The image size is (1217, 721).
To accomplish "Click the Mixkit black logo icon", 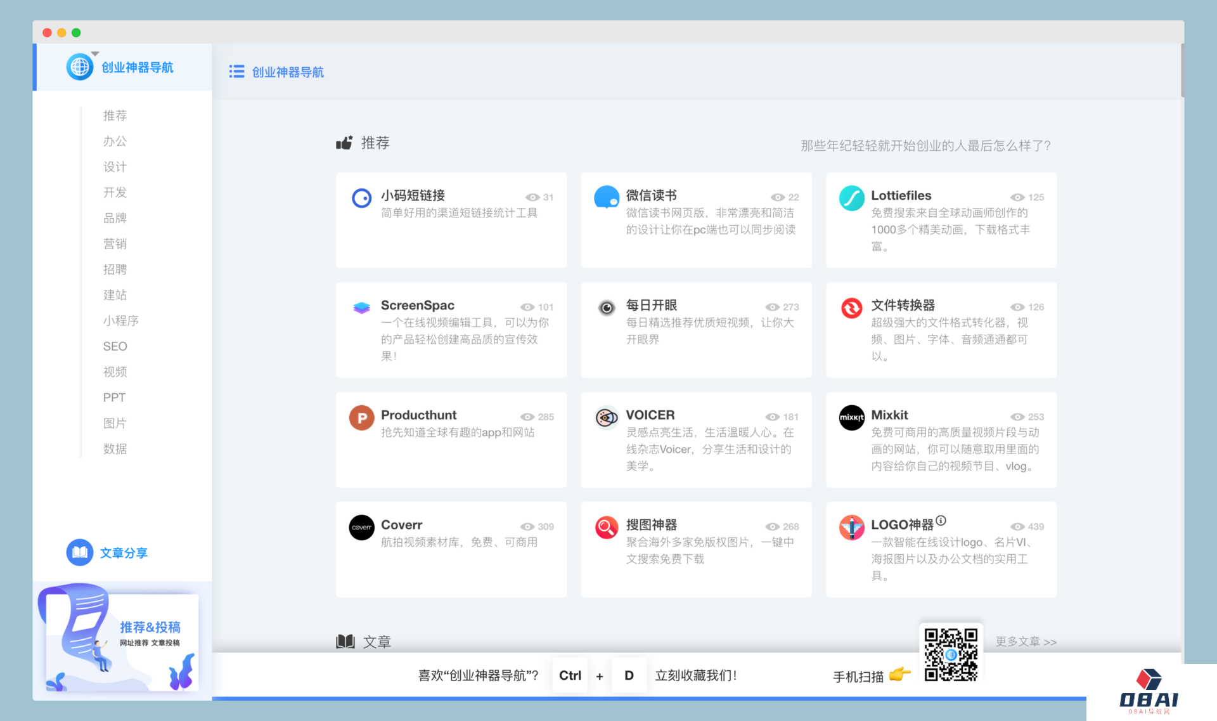I will click(x=851, y=417).
